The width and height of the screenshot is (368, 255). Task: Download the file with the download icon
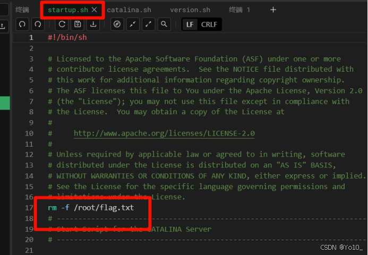[93, 24]
